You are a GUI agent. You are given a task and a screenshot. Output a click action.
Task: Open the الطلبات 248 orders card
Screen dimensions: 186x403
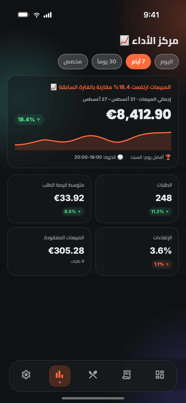click(137, 199)
